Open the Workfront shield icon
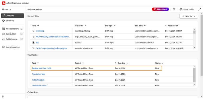203x99 pixels. coord(4,21)
